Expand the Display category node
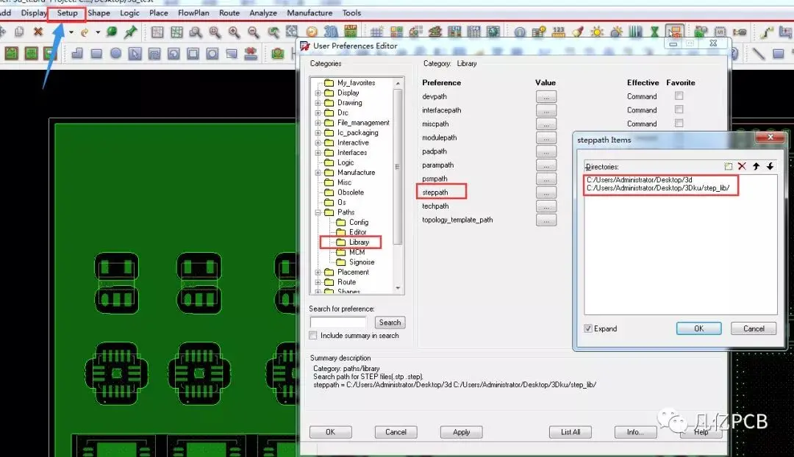The height and width of the screenshot is (457, 794). coord(318,93)
